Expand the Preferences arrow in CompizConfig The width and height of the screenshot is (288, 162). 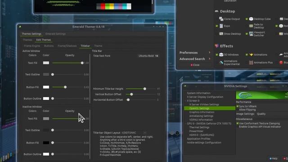pyautogui.click(x=209, y=53)
